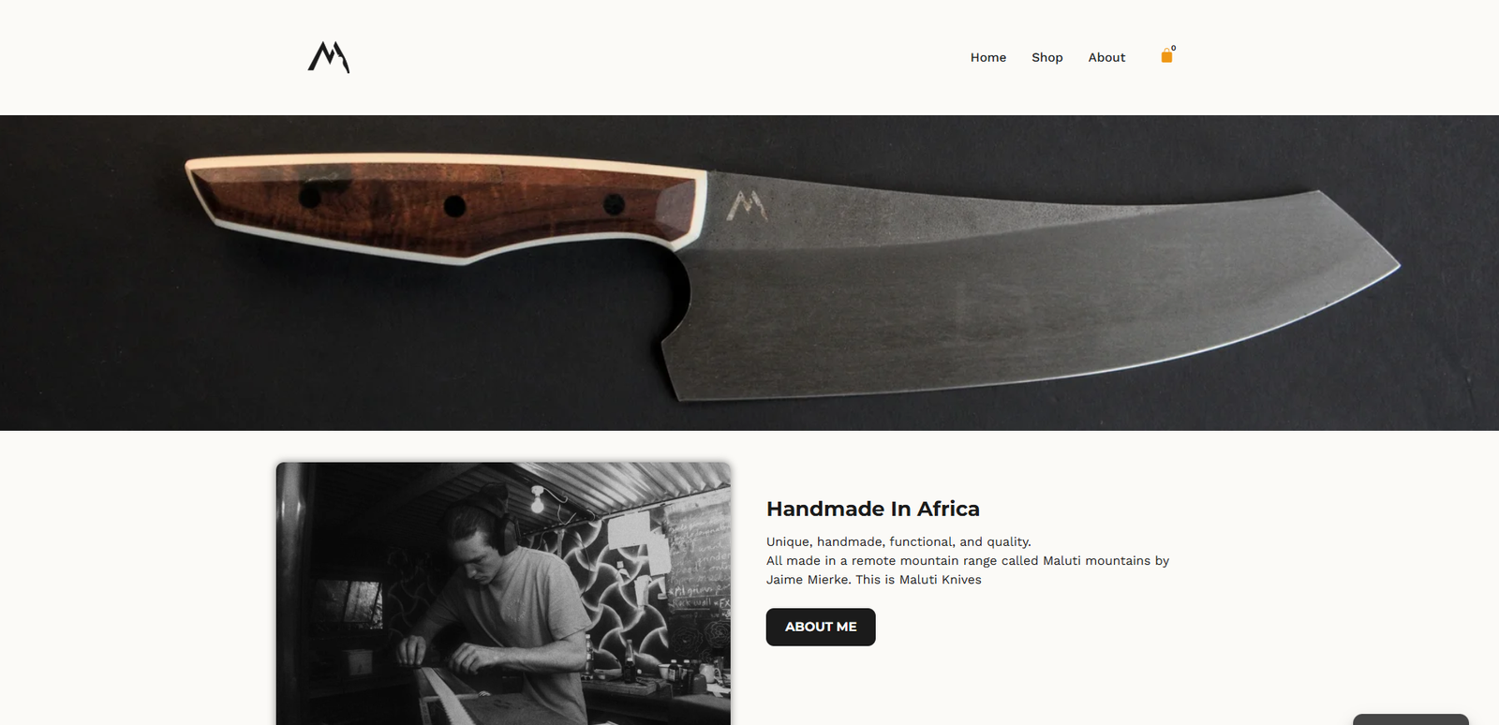1499x725 pixels.
Task: Click the 'Maluti mountains' description line
Action: 967,560
